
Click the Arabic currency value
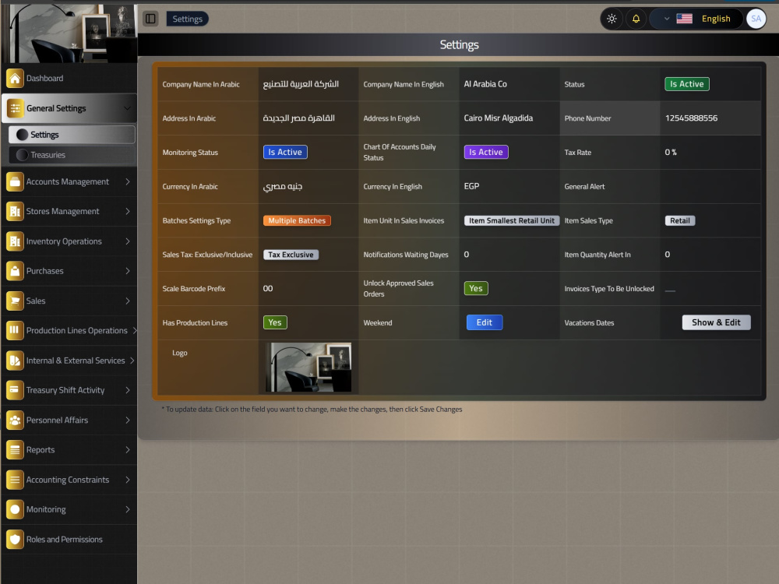[283, 186]
